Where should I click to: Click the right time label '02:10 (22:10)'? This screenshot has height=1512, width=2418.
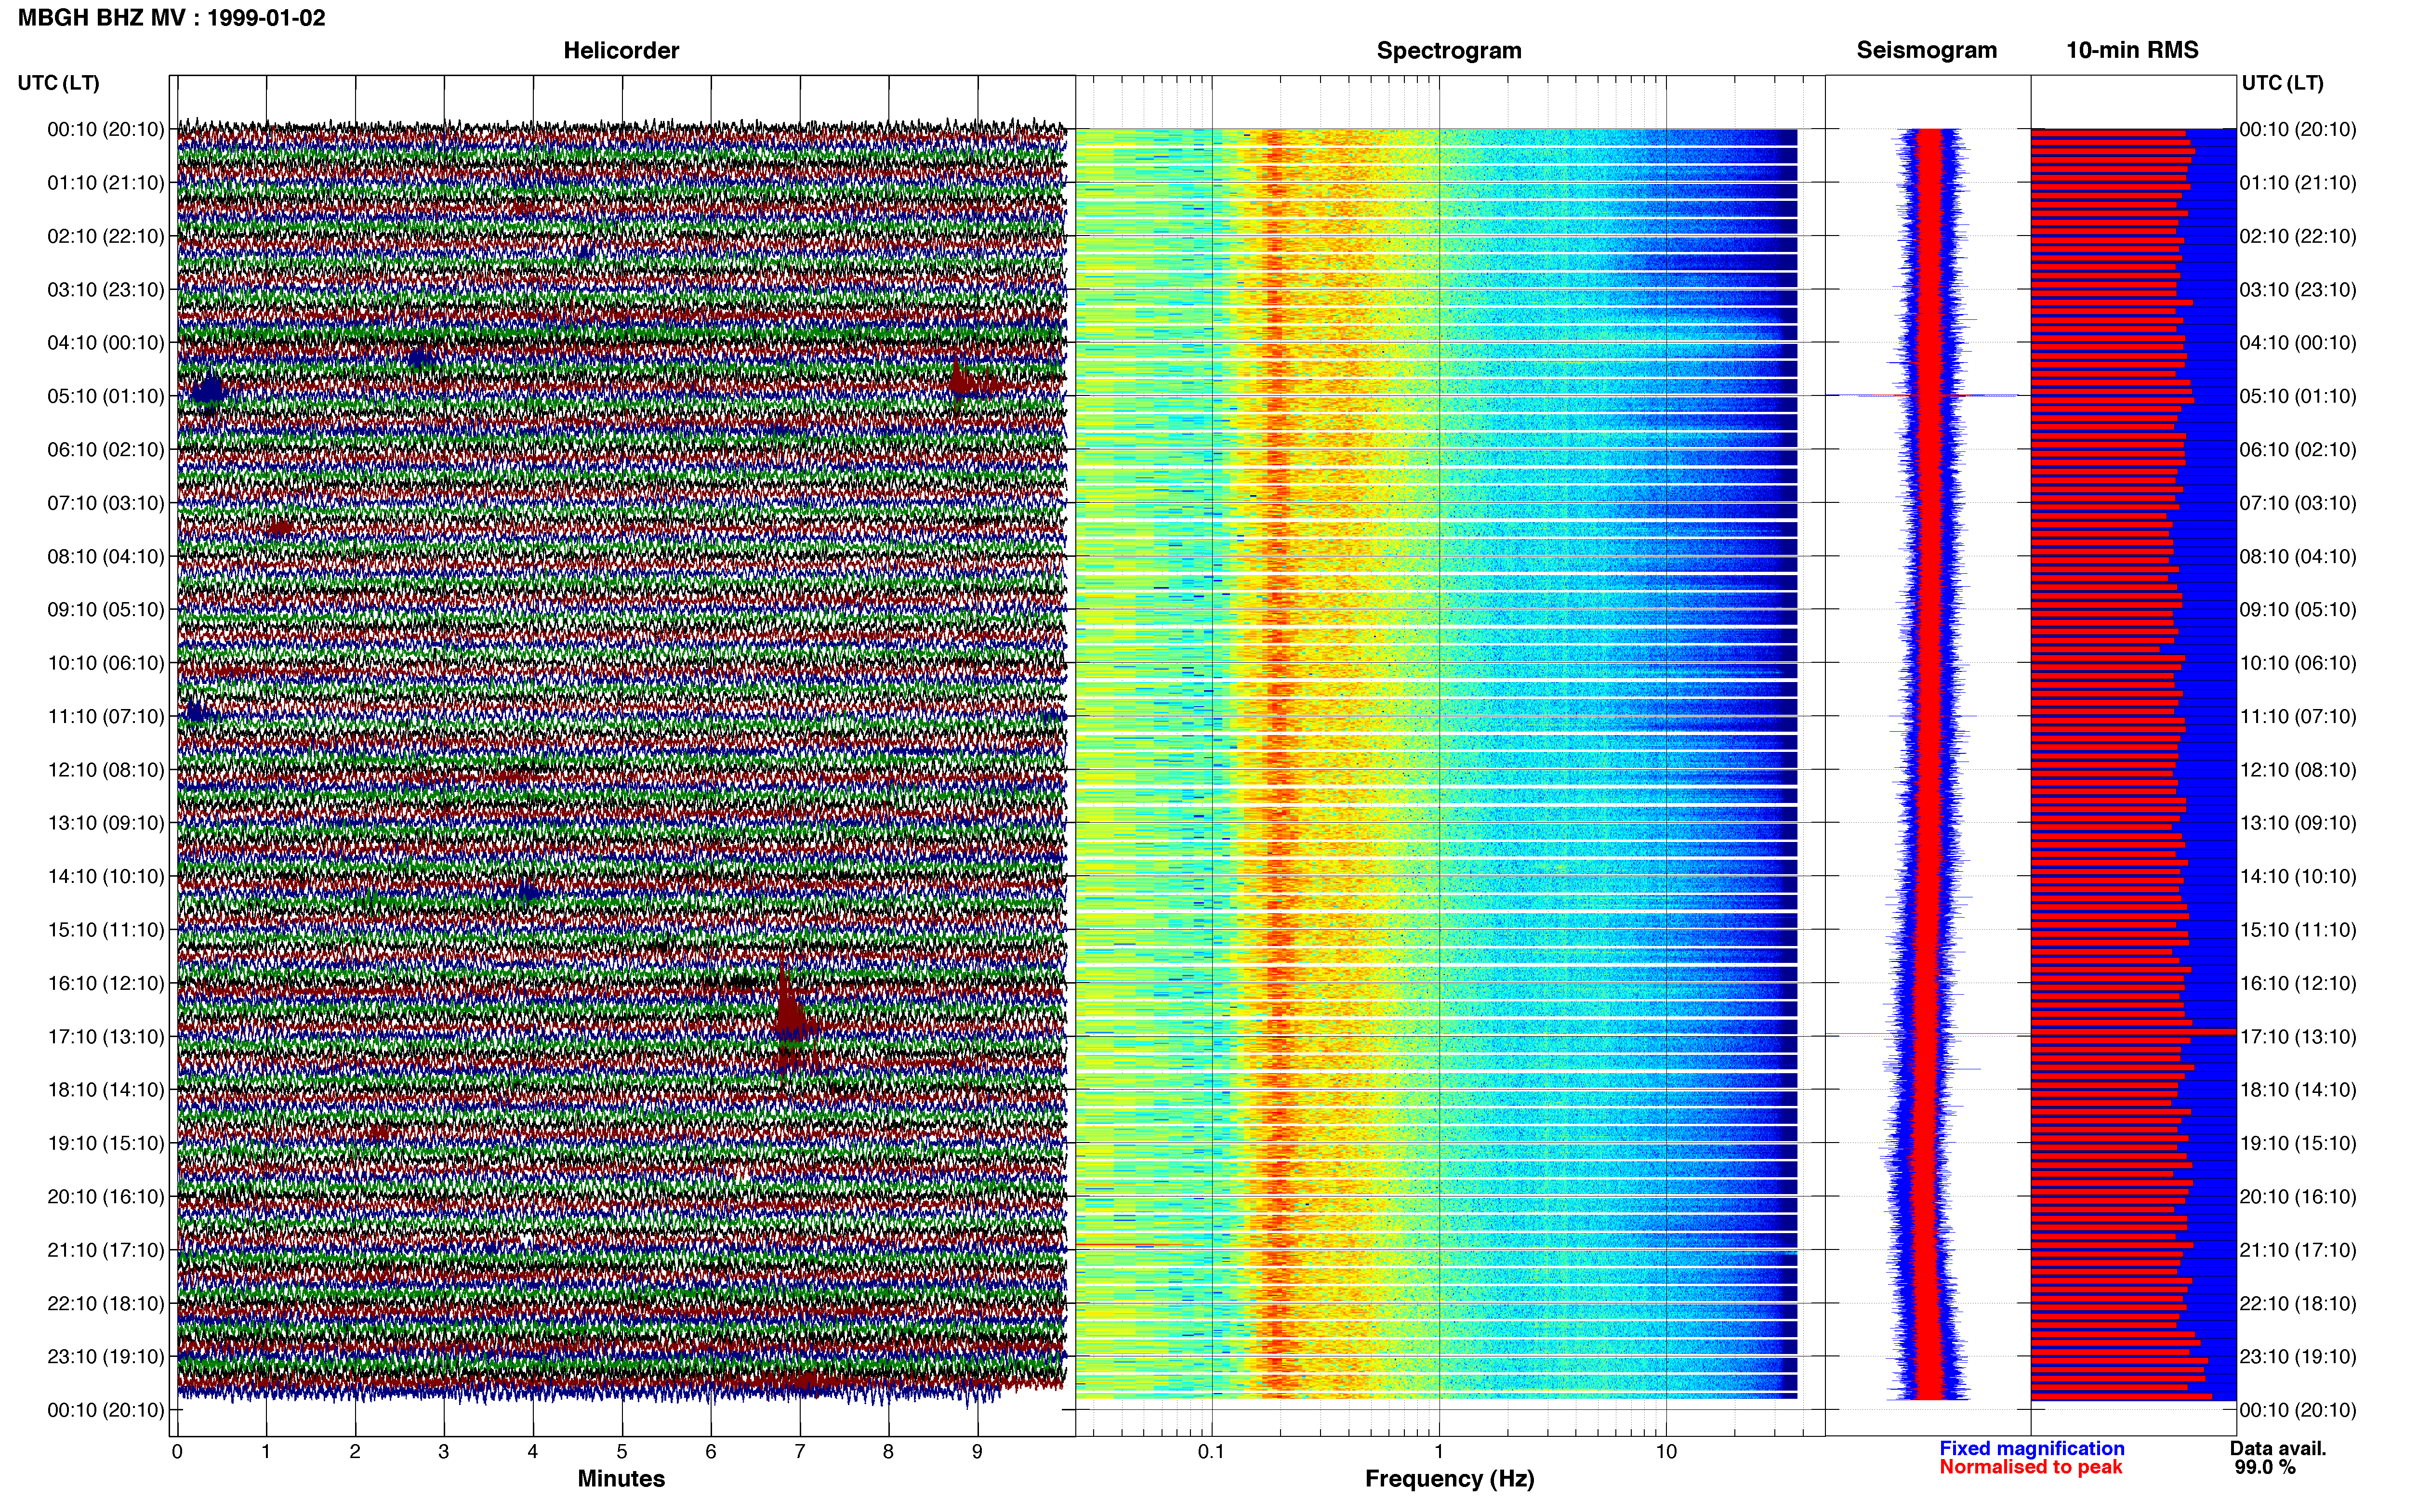(x=2298, y=236)
